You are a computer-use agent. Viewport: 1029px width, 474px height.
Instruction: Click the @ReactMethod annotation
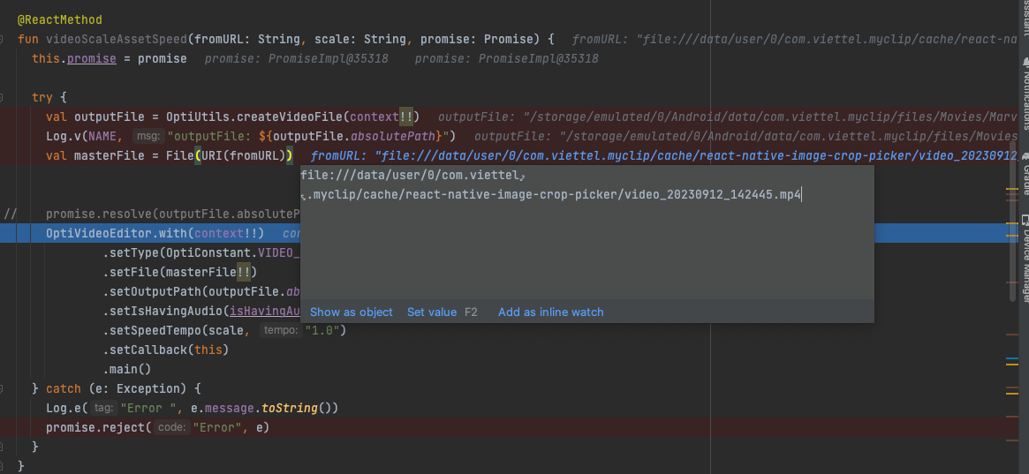(x=60, y=19)
